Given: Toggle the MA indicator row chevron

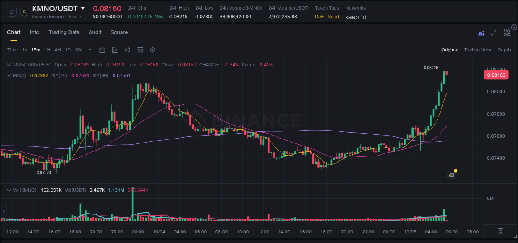Looking at the screenshot, I should click(x=9, y=75).
